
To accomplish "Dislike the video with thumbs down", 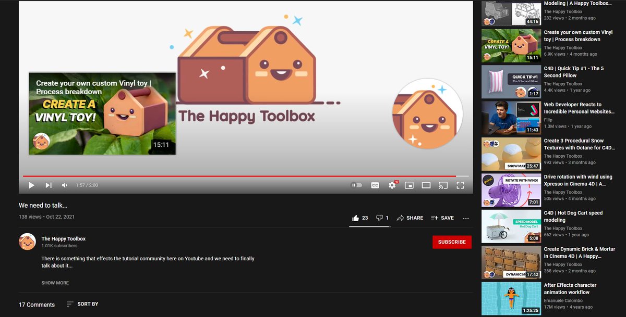I will click(x=382, y=218).
